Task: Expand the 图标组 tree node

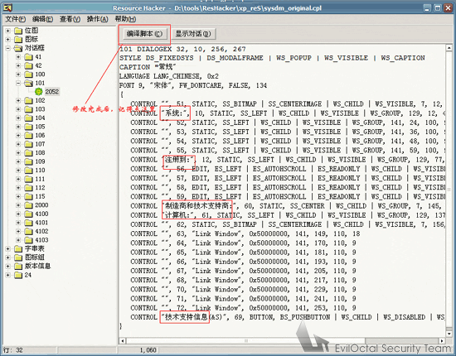Action: pos(8,257)
